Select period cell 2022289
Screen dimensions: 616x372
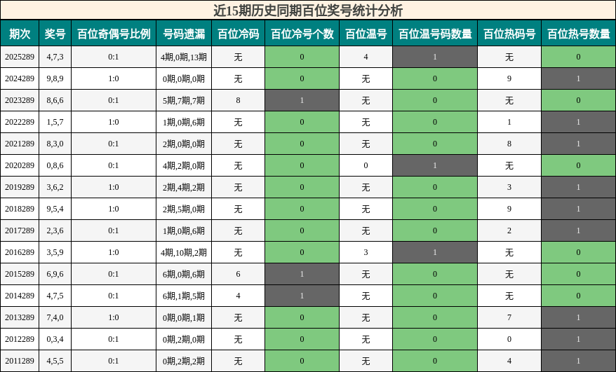click(x=20, y=122)
